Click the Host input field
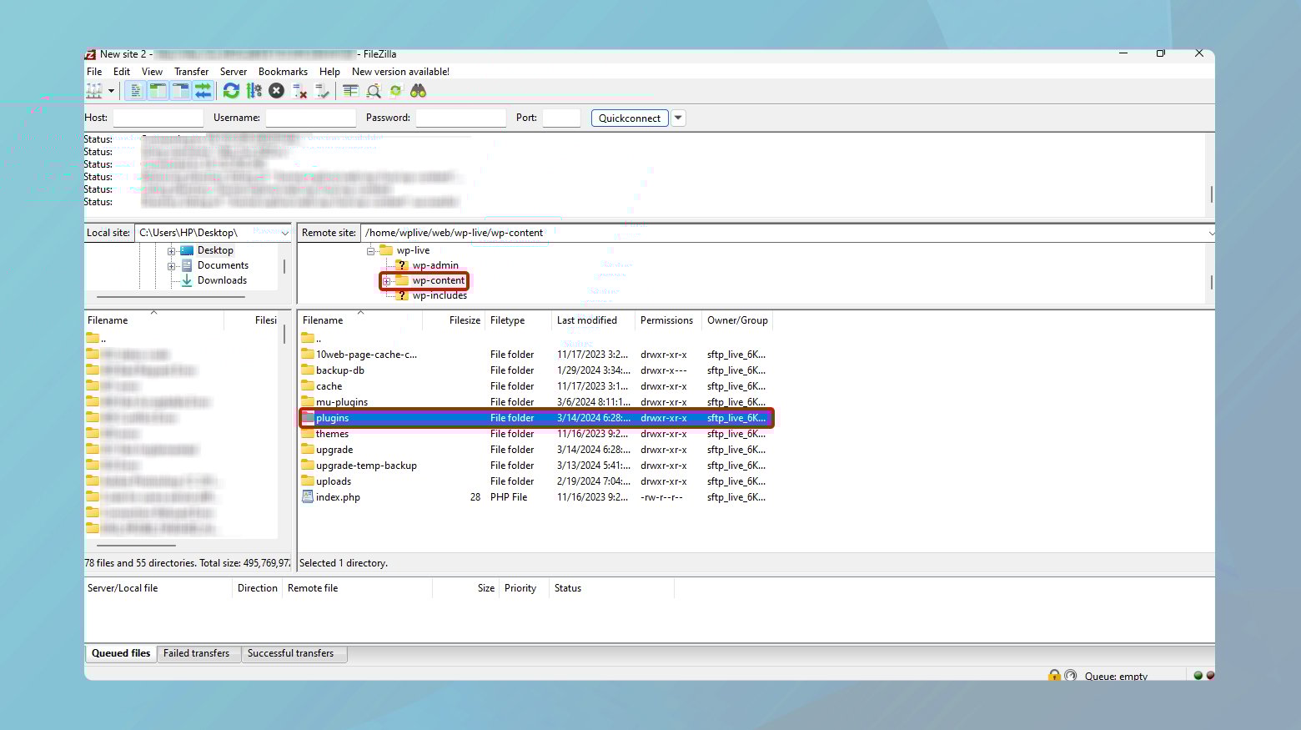Viewport: 1301px width, 730px height. (158, 118)
